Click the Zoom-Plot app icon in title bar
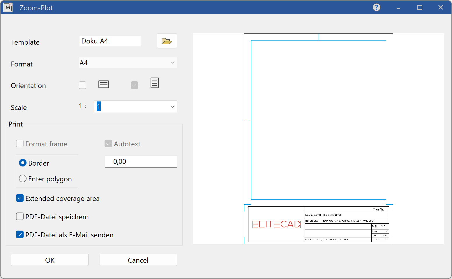The image size is (452, 279). click(x=8, y=7)
